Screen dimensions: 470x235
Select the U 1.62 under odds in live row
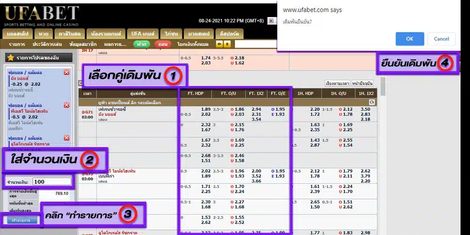[237, 63]
